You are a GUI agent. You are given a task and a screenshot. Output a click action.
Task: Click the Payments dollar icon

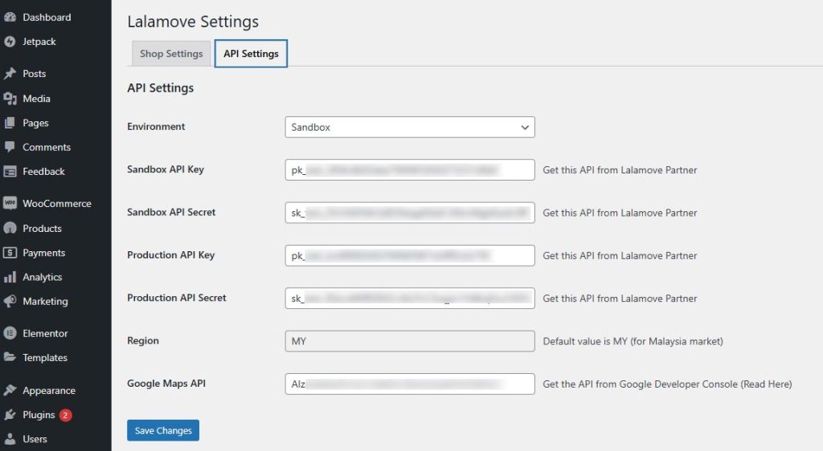(10, 253)
